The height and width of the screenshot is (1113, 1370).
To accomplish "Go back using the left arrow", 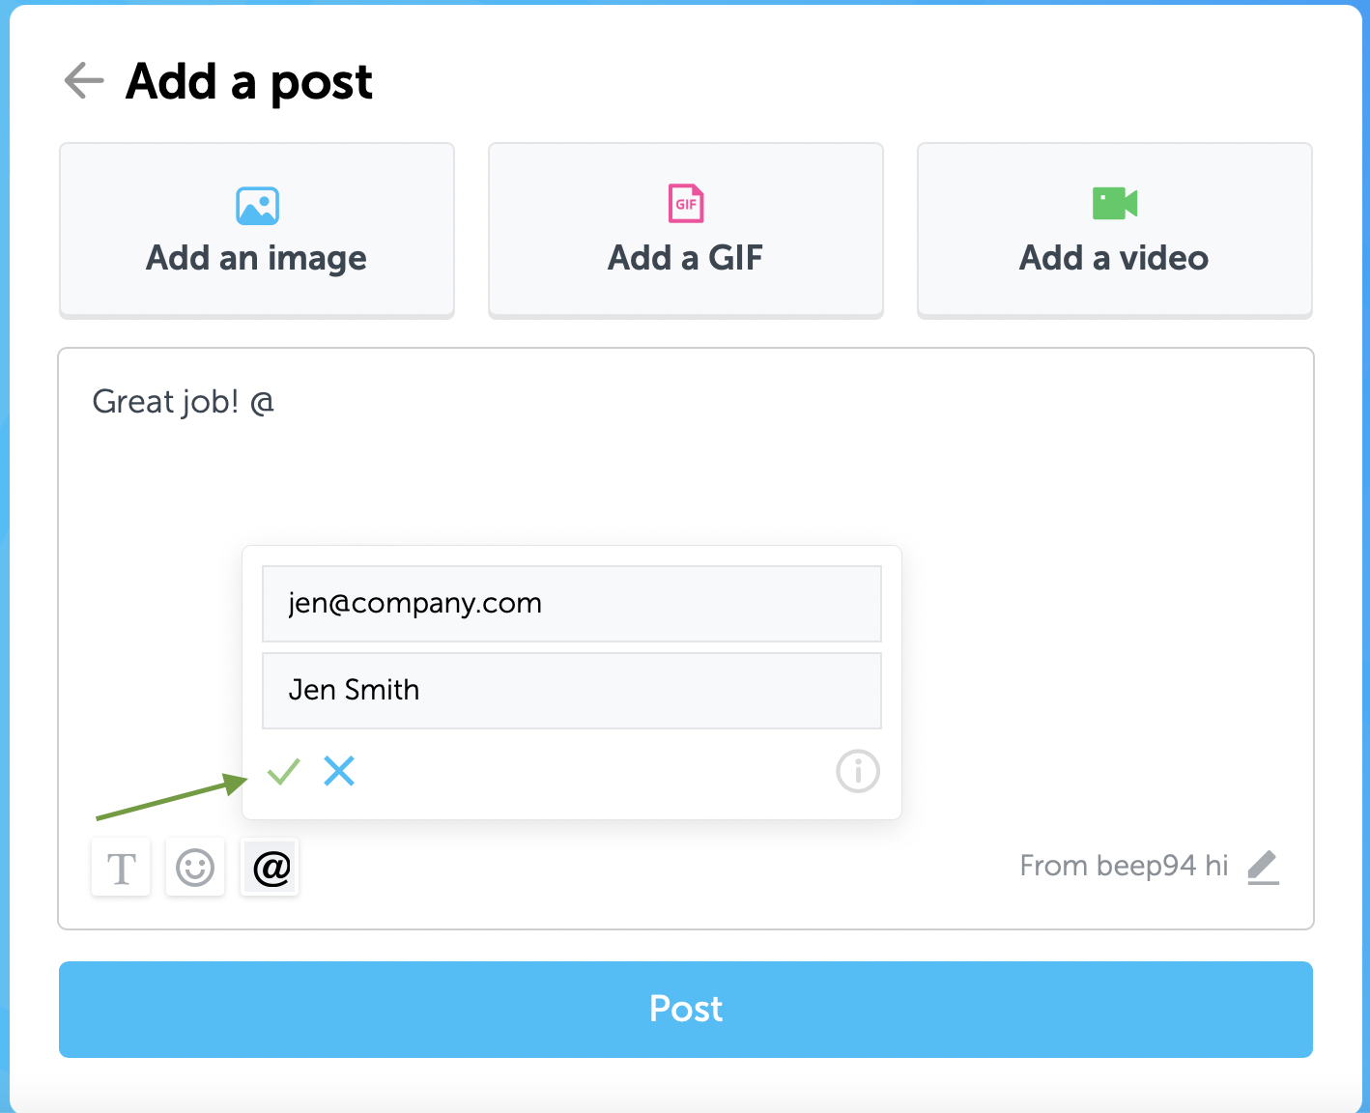I will 84,80.
